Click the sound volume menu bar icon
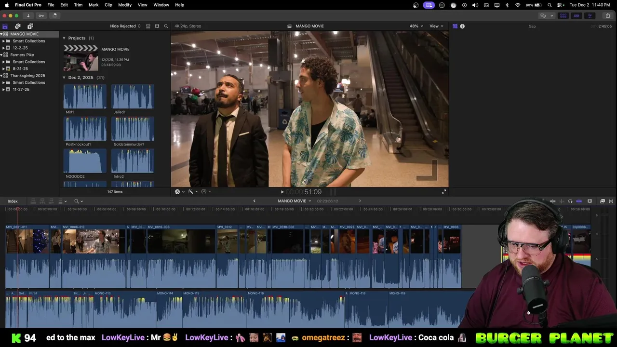 point(475,5)
